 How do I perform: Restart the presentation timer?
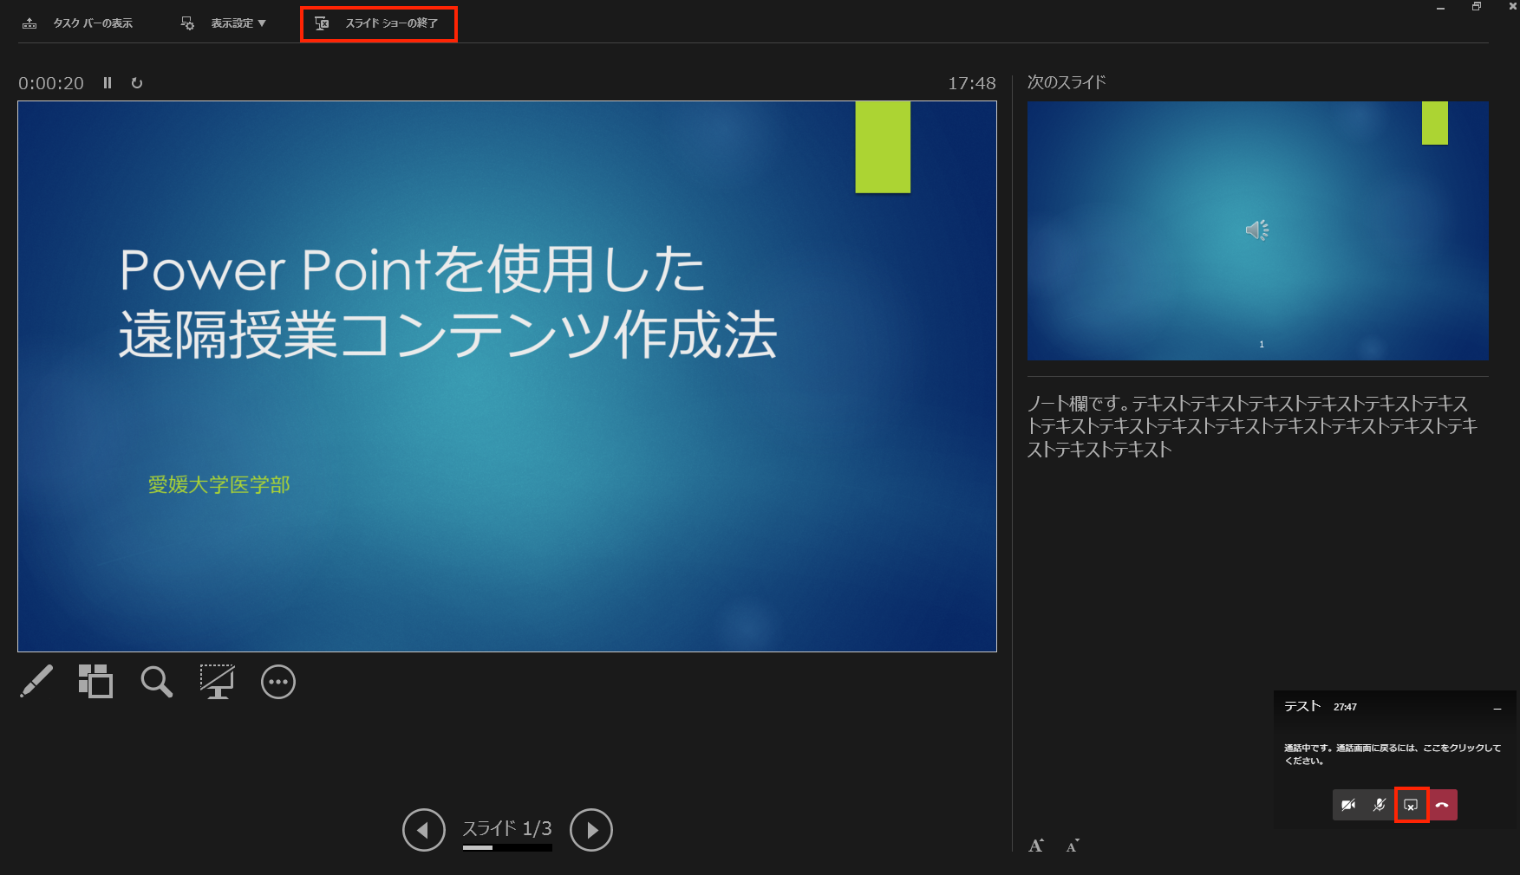tap(137, 83)
